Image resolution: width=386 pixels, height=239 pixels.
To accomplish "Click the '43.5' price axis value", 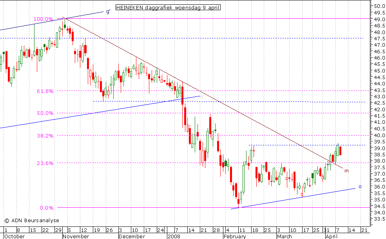I will point(379,90).
